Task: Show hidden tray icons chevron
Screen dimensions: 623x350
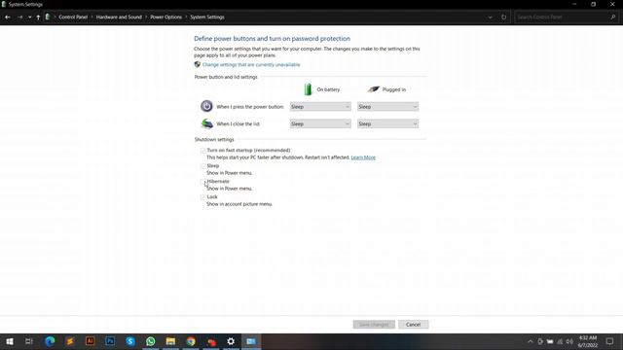Action: [x=530, y=341]
